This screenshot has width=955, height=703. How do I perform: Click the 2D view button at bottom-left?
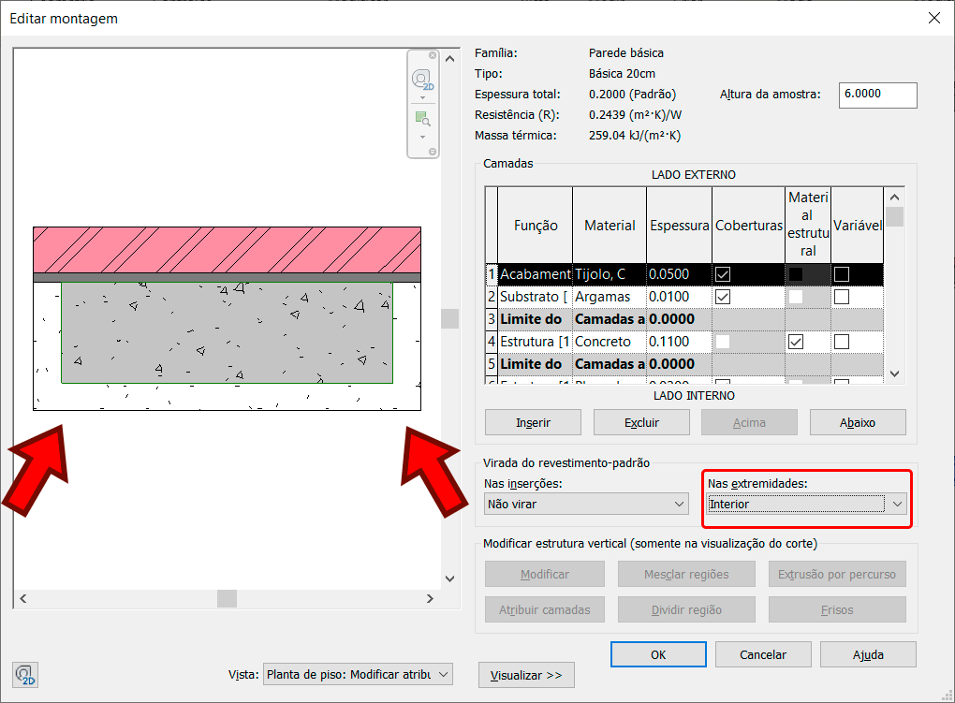click(x=25, y=674)
